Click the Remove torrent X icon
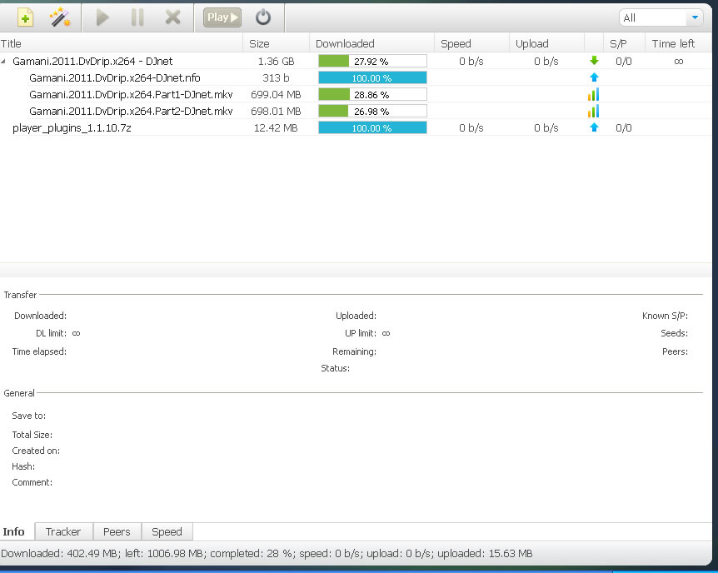 pyautogui.click(x=172, y=17)
